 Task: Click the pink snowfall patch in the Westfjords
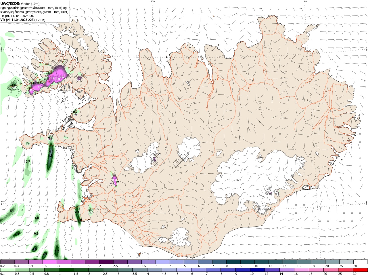point(49,80)
